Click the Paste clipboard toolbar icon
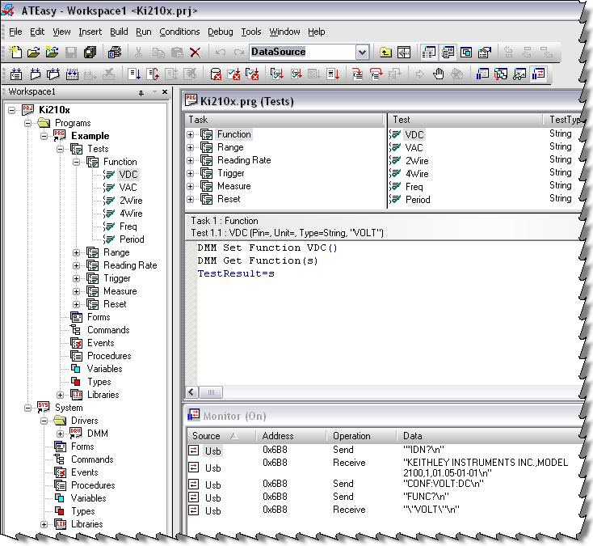 [177, 53]
